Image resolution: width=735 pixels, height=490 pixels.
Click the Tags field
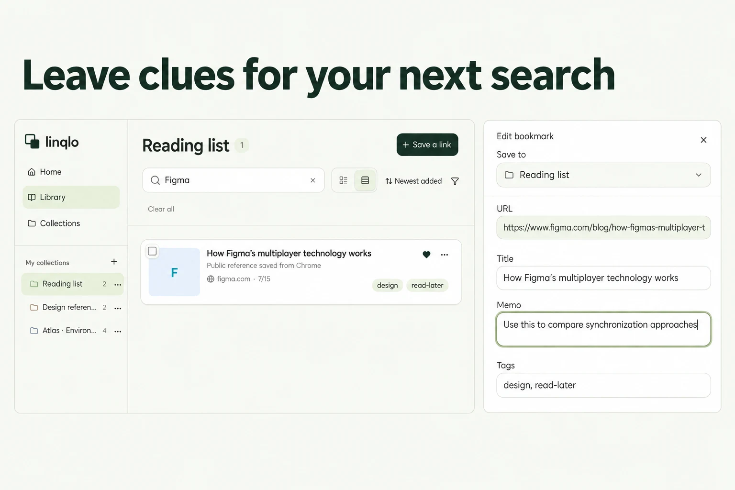click(x=603, y=385)
